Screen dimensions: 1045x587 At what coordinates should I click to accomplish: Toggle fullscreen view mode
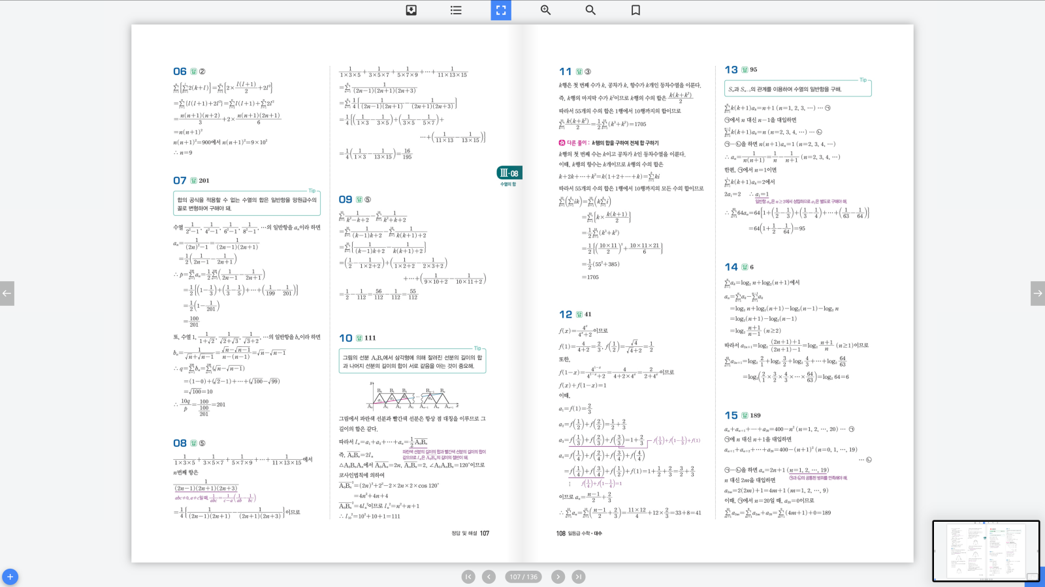coord(501,10)
